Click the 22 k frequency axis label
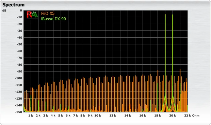This screenshot has width=211, height=125. pyautogui.click(x=188, y=116)
